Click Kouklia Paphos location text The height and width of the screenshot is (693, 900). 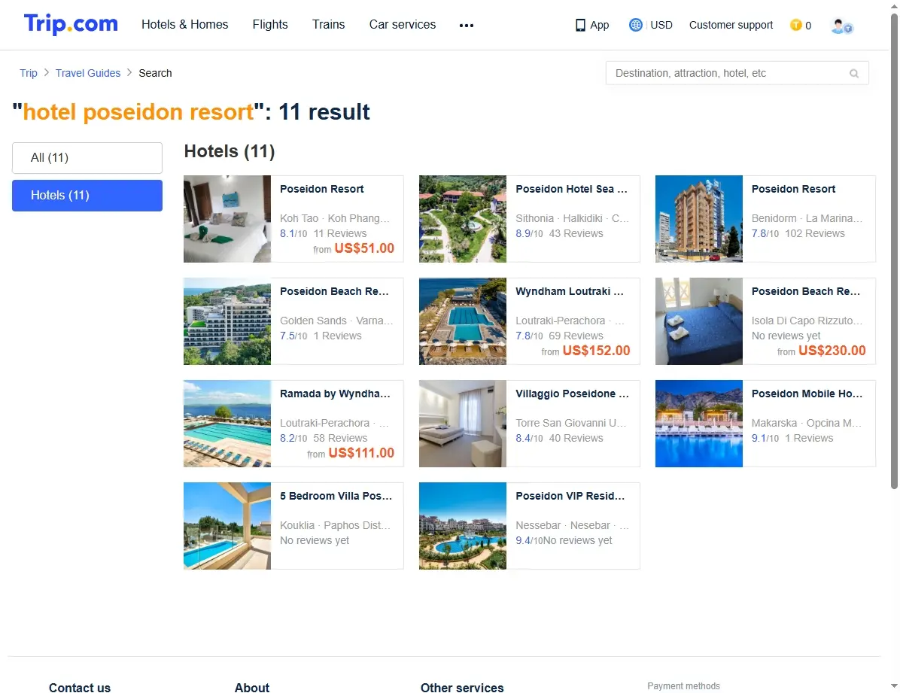[x=335, y=524]
